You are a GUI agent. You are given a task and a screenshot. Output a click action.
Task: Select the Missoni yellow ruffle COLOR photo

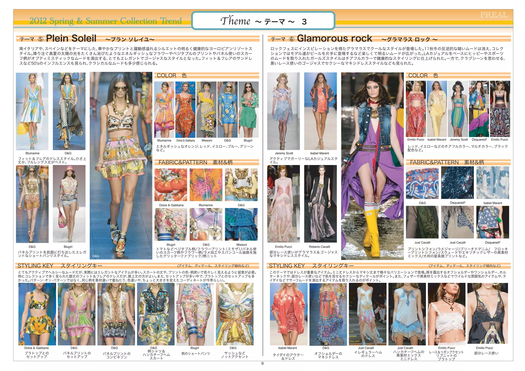[207, 110]
